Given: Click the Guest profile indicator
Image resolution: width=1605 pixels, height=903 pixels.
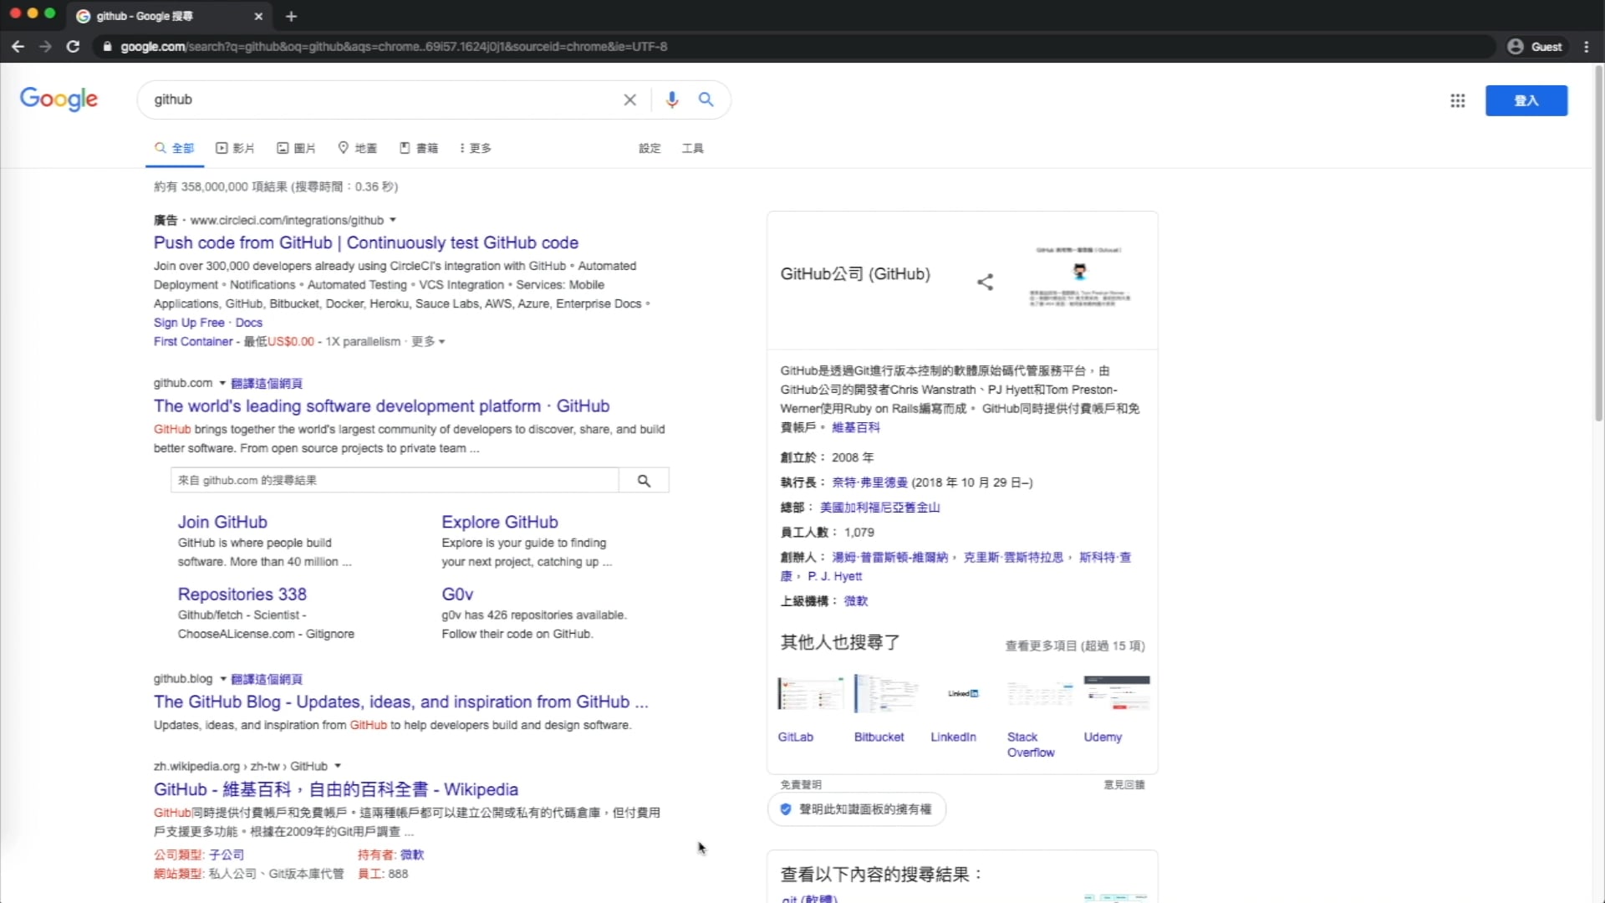Looking at the screenshot, I should coord(1536,47).
